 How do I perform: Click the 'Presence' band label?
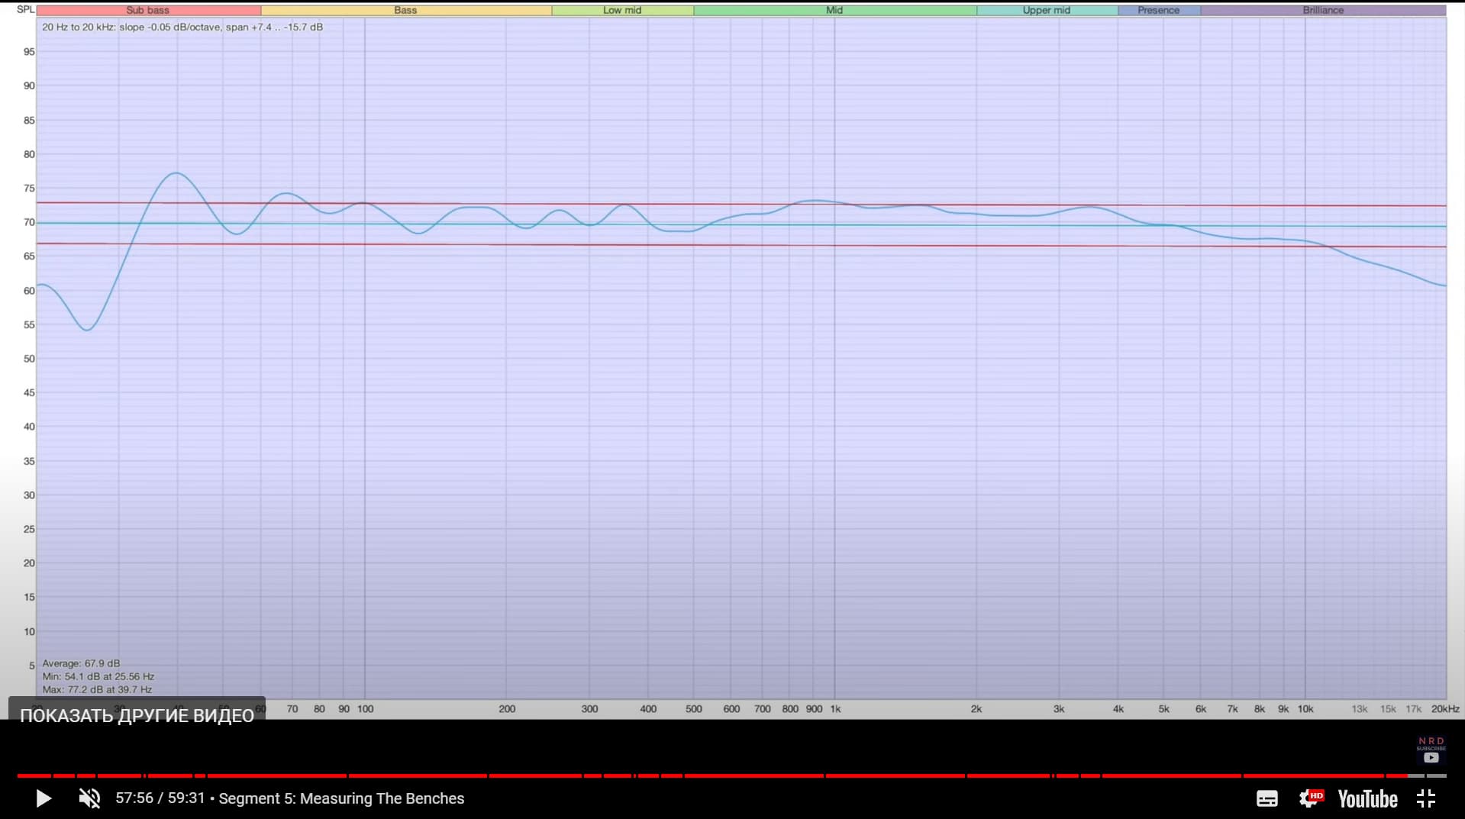[x=1158, y=11]
